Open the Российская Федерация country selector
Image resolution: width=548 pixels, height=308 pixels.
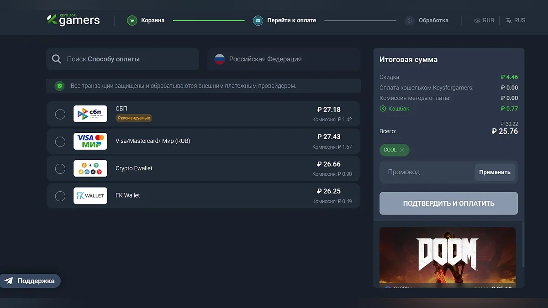point(284,59)
